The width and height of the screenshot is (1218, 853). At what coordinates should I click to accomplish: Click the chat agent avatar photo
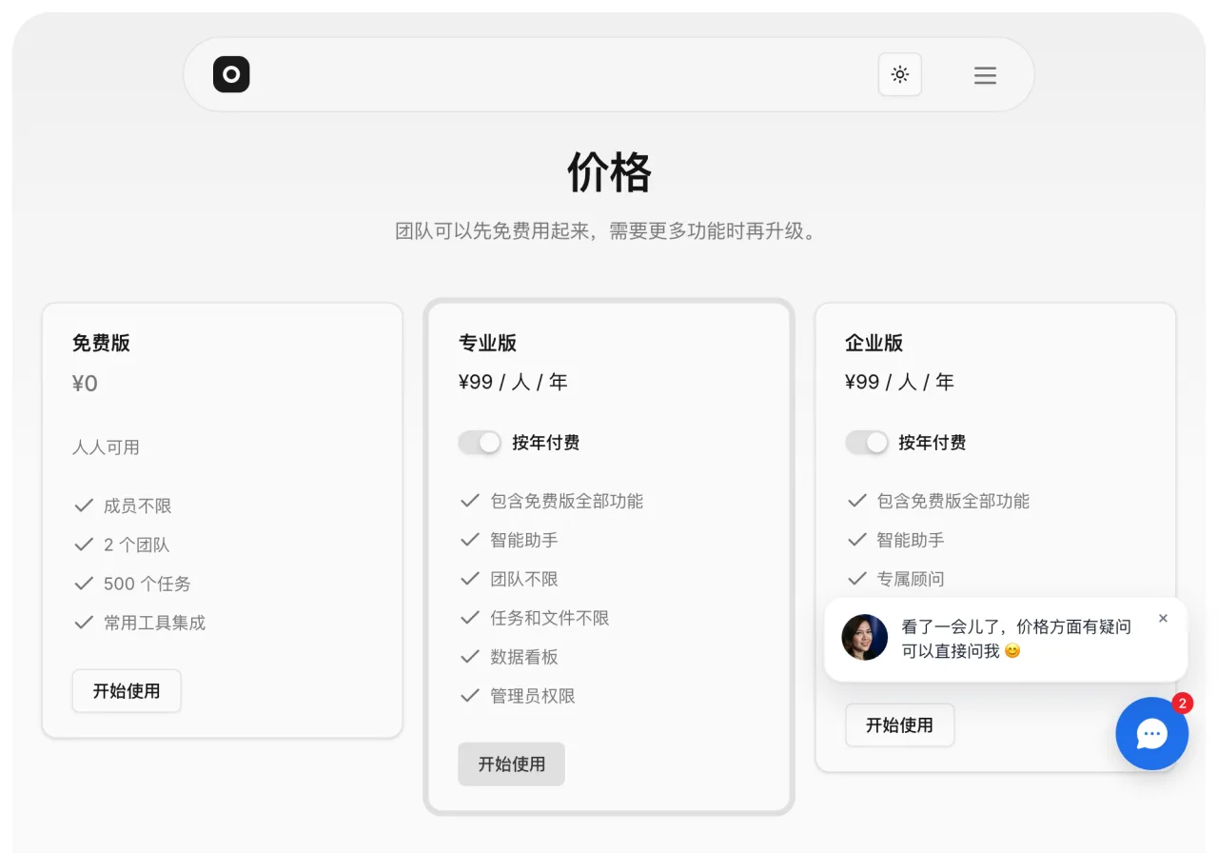(x=865, y=637)
